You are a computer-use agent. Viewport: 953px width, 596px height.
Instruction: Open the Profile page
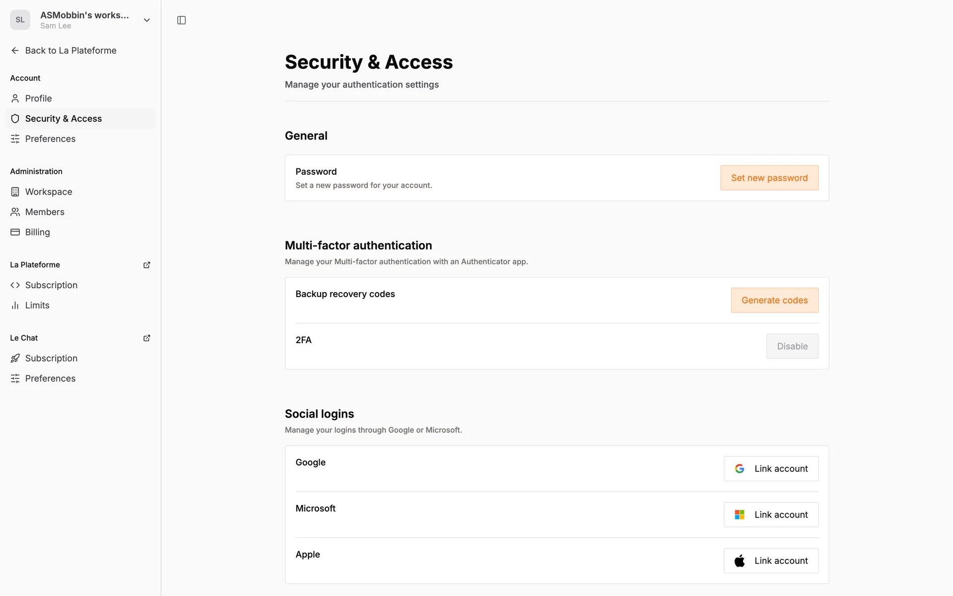click(38, 98)
